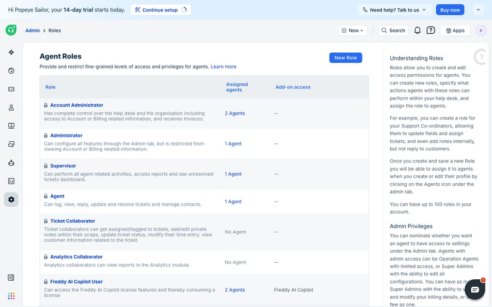Open Ticket Collaborator role
This screenshot has height=307, width=492.
click(73, 221)
